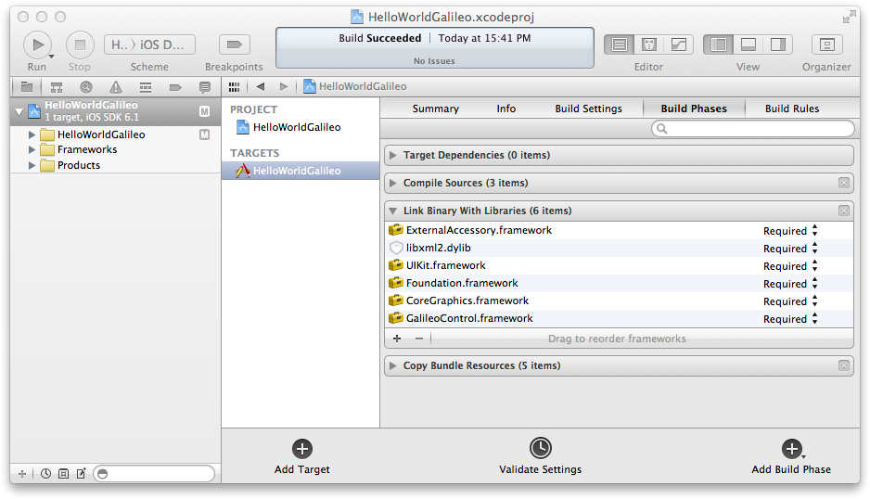Add new file with navigator plus button
This screenshot has height=499, width=870.
point(22,474)
